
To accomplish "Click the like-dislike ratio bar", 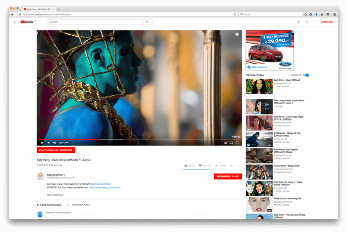I will [x=197, y=170].
